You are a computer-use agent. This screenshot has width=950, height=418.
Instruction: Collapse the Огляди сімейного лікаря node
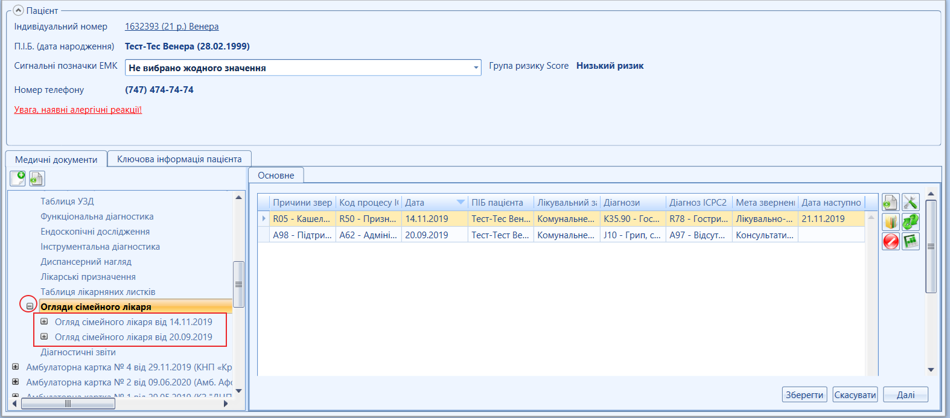click(x=30, y=306)
